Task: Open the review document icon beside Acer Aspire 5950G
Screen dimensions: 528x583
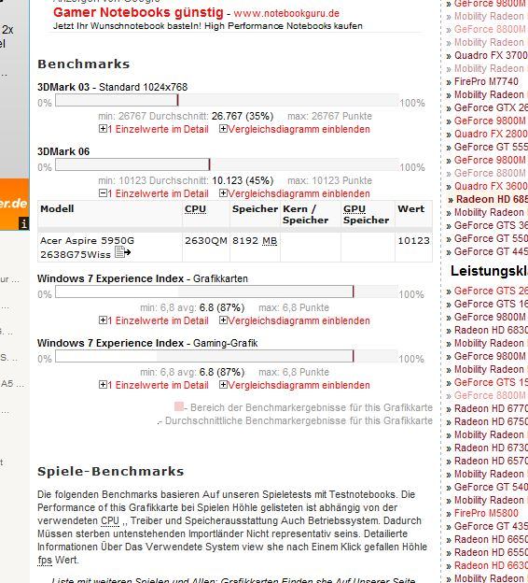Action: 122,252
